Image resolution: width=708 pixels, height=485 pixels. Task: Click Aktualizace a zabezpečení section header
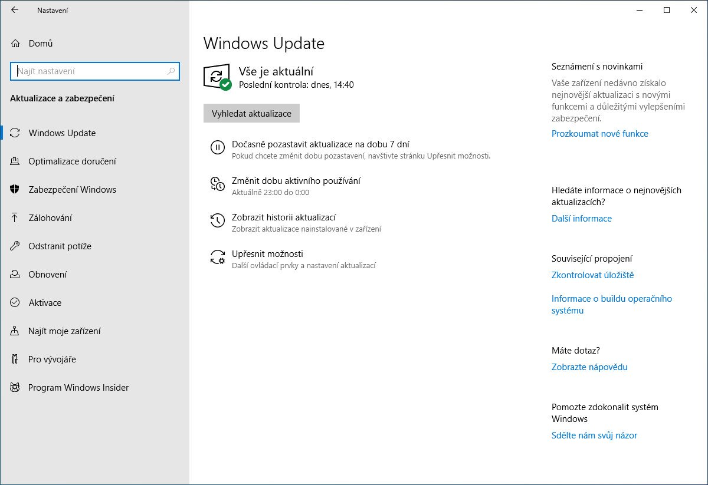coord(62,98)
